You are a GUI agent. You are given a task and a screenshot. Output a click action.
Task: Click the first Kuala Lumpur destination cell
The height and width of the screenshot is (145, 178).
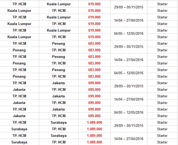pos(59,4)
